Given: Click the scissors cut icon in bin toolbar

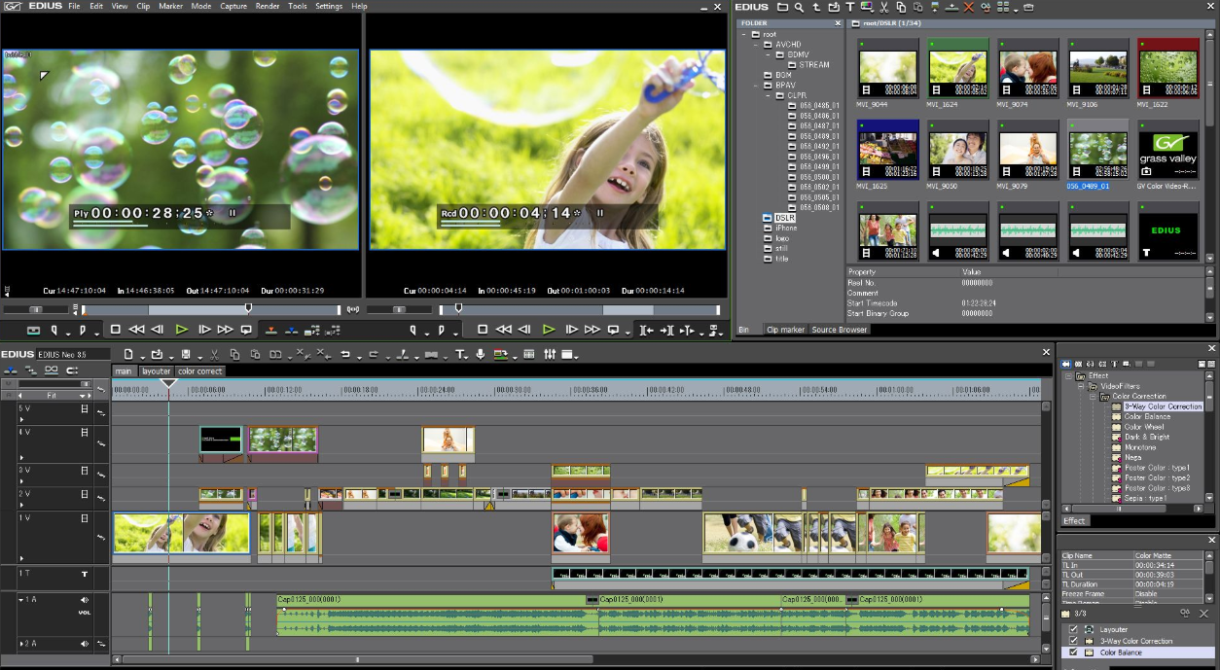Looking at the screenshot, I should tap(884, 7).
